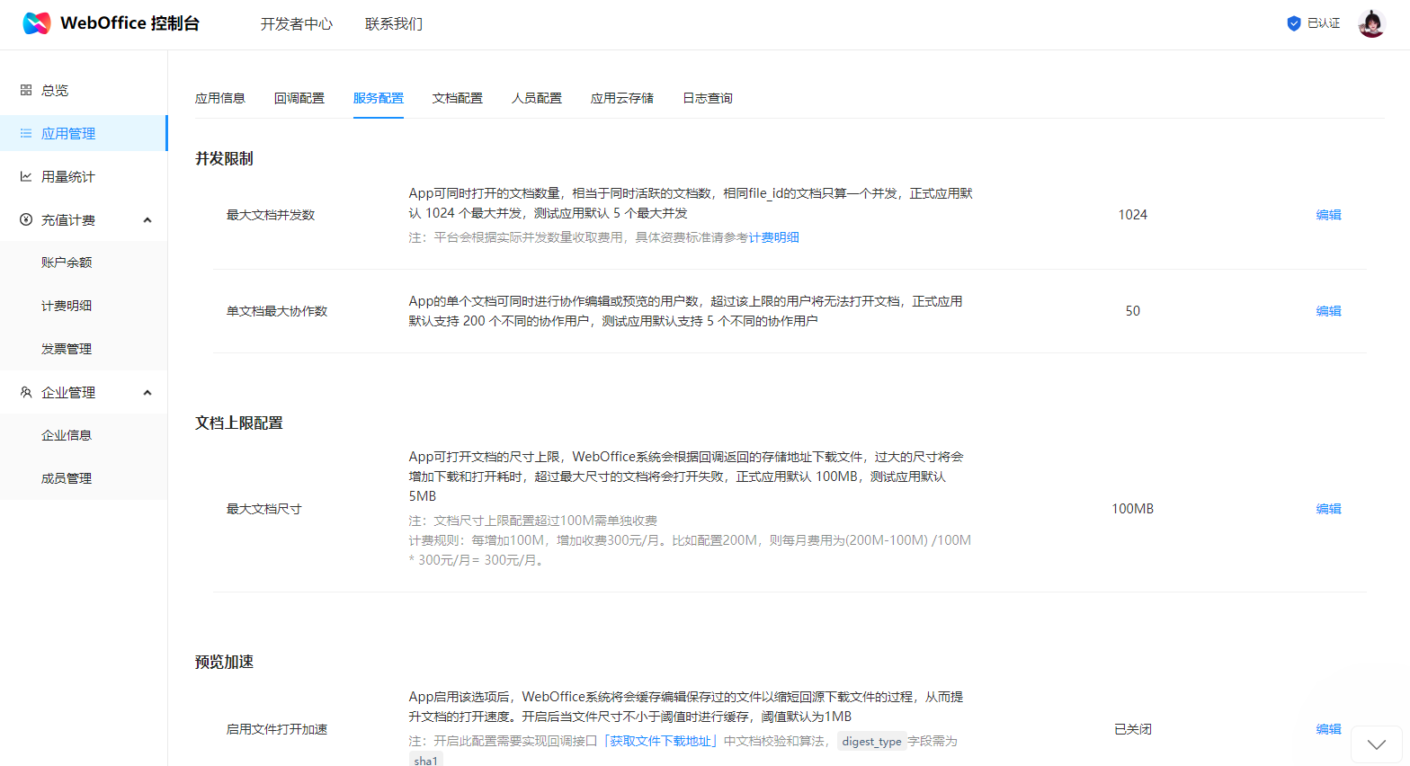This screenshot has height=766, width=1410.
Task: Click the 单文档最大协作数 row label
Action: (277, 311)
